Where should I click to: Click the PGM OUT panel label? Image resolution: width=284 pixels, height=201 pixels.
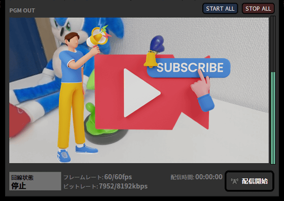tap(22, 11)
